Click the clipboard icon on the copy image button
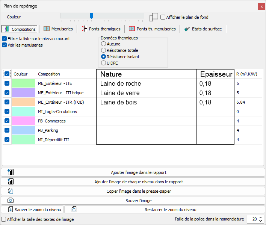Screen dimensions: 266x225 point(11,191)
